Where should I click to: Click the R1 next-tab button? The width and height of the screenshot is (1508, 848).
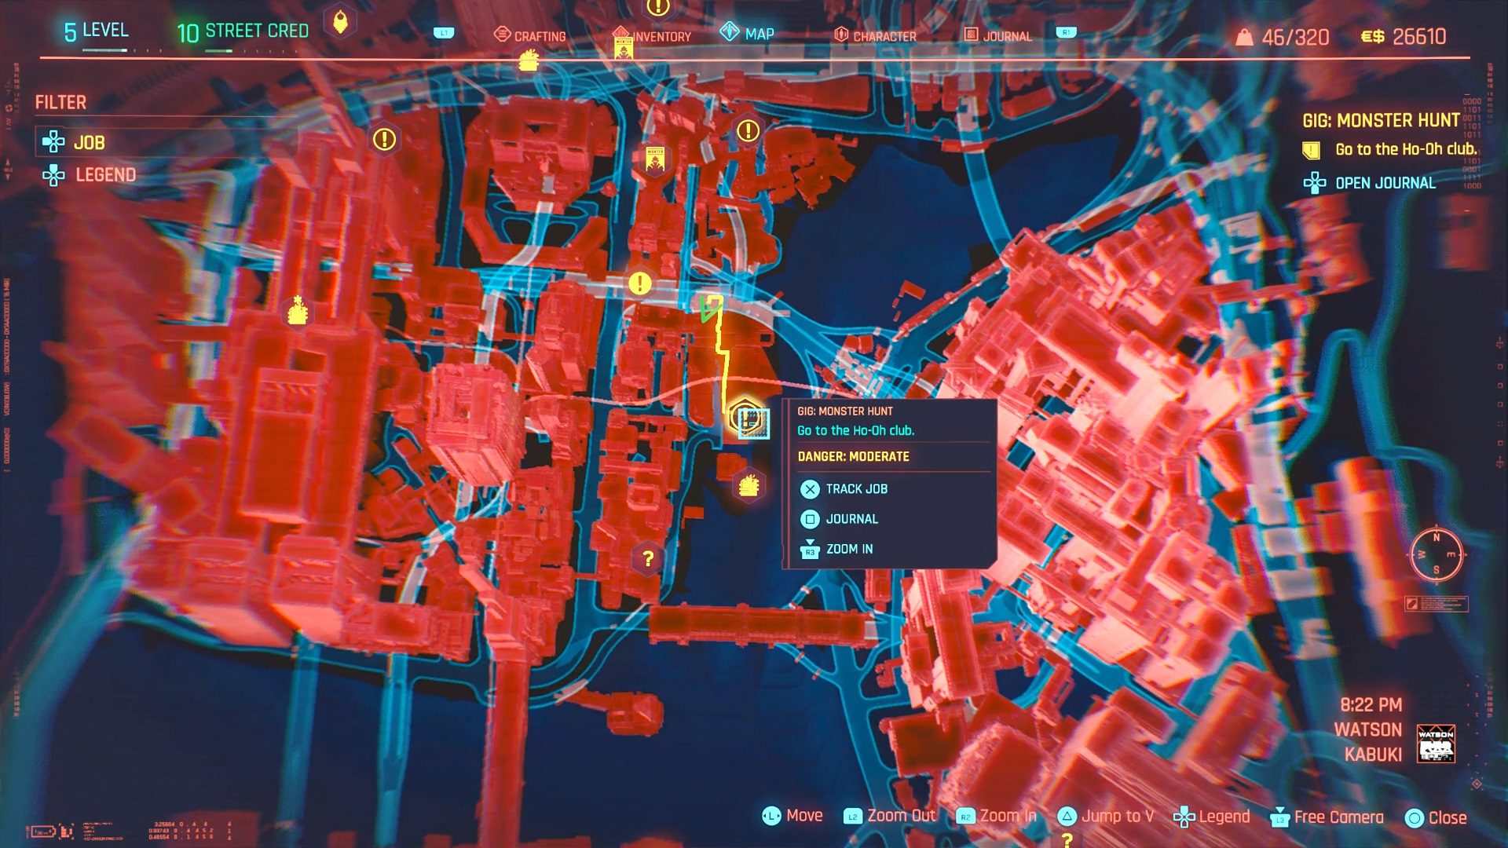[x=1066, y=33]
